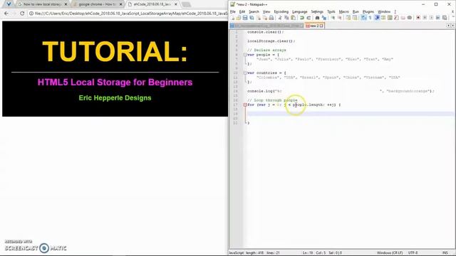This screenshot has height=256, width=456.
Task: Click the Chrome address bar URL
Action: (x=131, y=14)
